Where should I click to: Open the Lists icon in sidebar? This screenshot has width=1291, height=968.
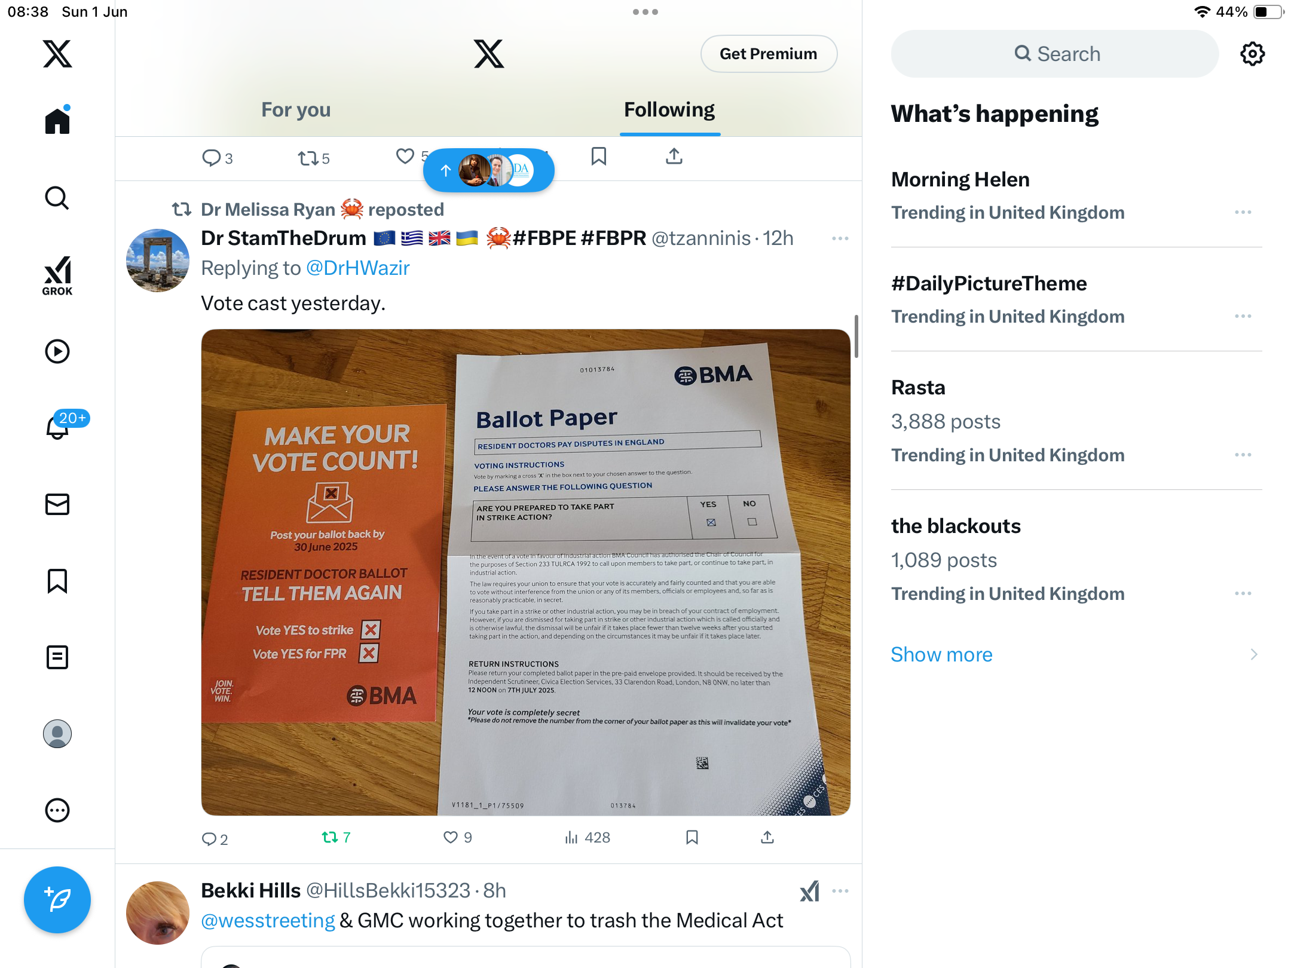point(57,657)
